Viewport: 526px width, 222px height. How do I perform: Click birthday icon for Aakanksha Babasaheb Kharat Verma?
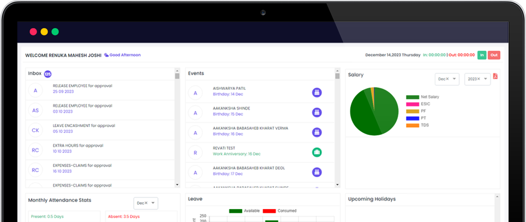317,132
